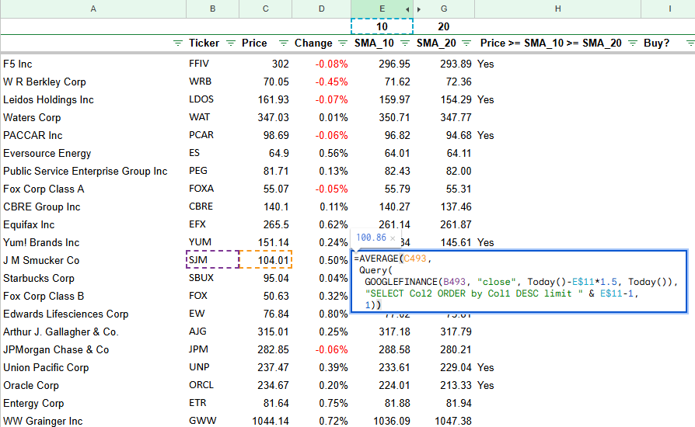Click the Starbucks Corp cell

93,278
